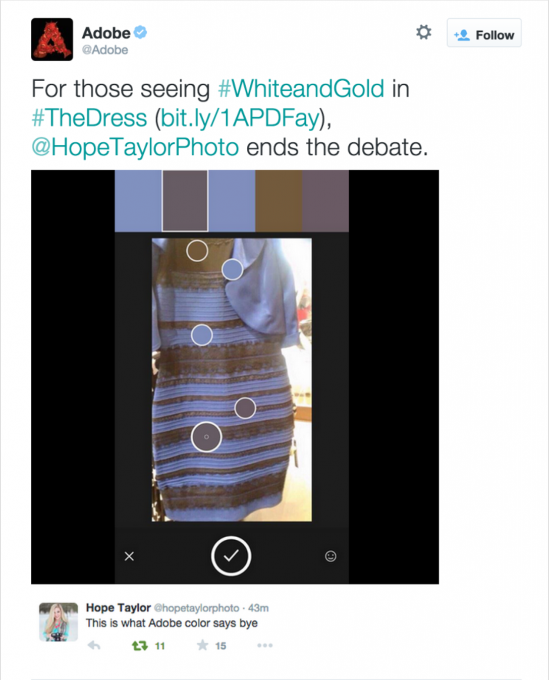
Task: Pick the brown gold color swatch
Action: click(279, 201)
